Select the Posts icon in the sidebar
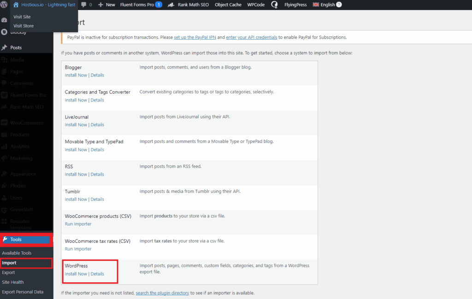The width and height of the screenshot is (472, 299). pyautogui.click(x=5, y=47)
